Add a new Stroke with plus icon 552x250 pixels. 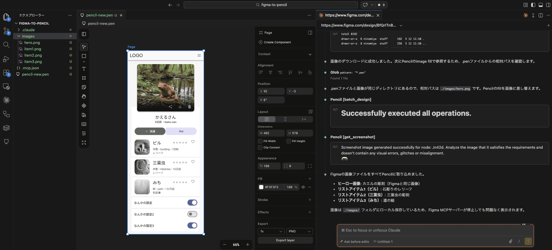pos(310,200)
